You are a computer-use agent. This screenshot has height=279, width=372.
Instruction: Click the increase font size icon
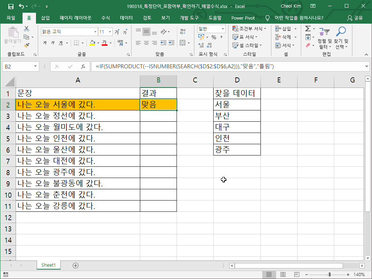(117, 32)
